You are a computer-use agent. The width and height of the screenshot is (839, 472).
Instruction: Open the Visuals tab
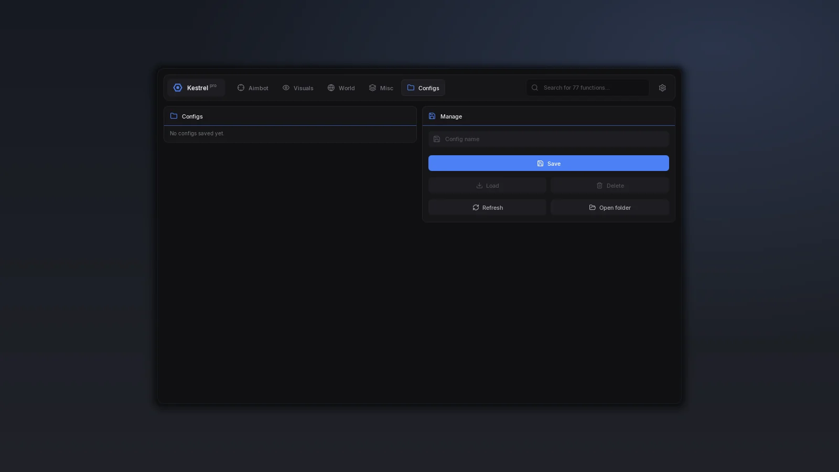(298, 88)
